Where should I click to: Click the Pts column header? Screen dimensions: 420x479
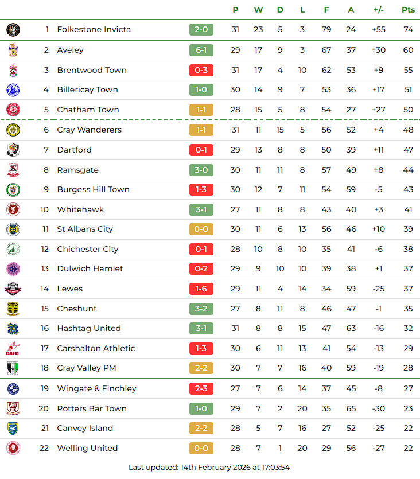coord(408,10)
